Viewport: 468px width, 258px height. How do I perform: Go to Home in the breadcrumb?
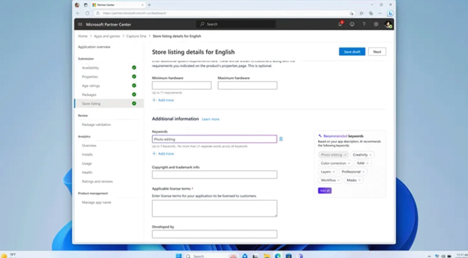click(x=83, y=36)
